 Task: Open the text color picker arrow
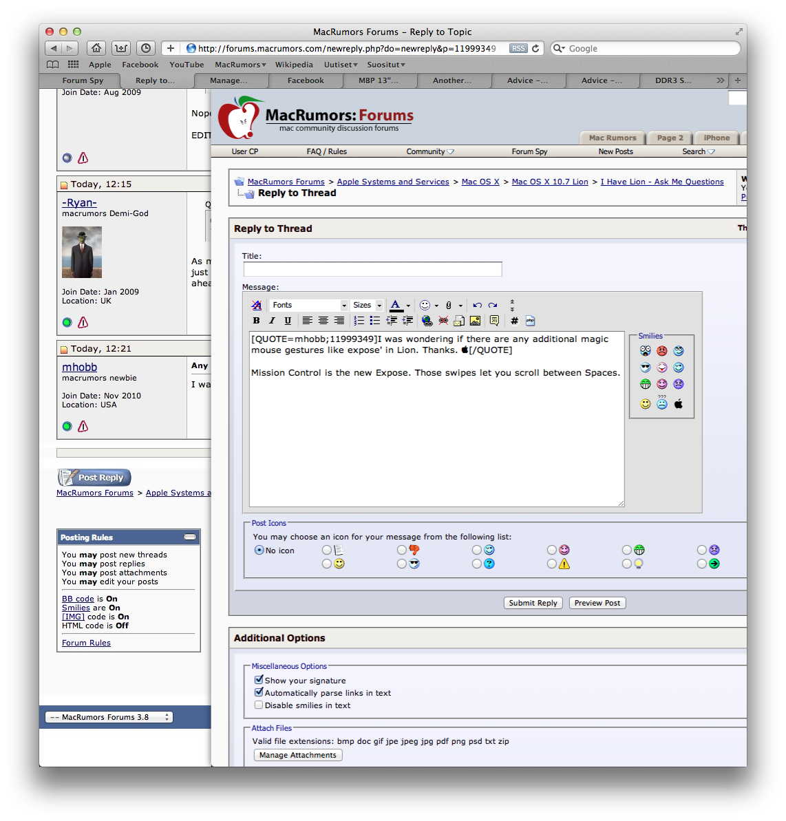(408, 306)
